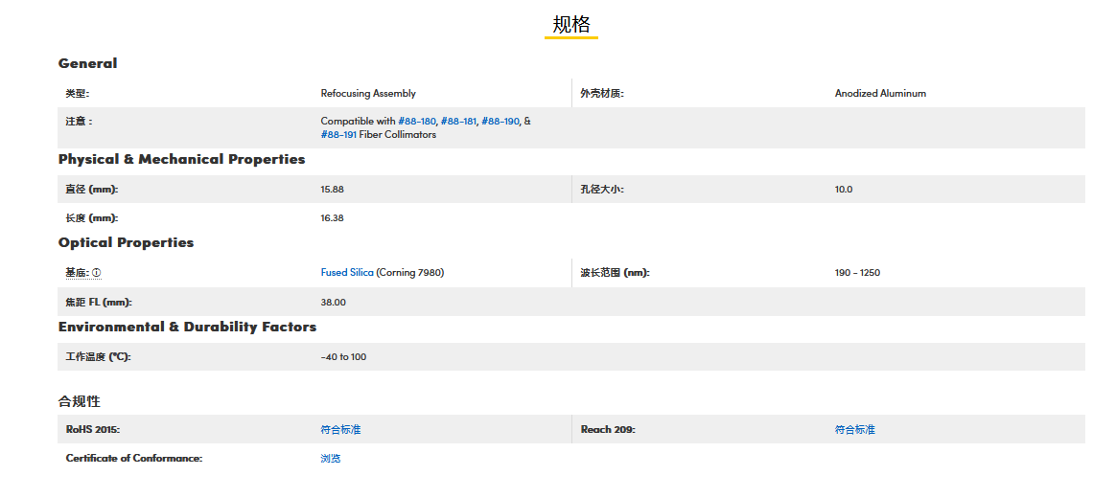
Task: Open the #88-180 fiber collimator link
Action: pos(417,122)
